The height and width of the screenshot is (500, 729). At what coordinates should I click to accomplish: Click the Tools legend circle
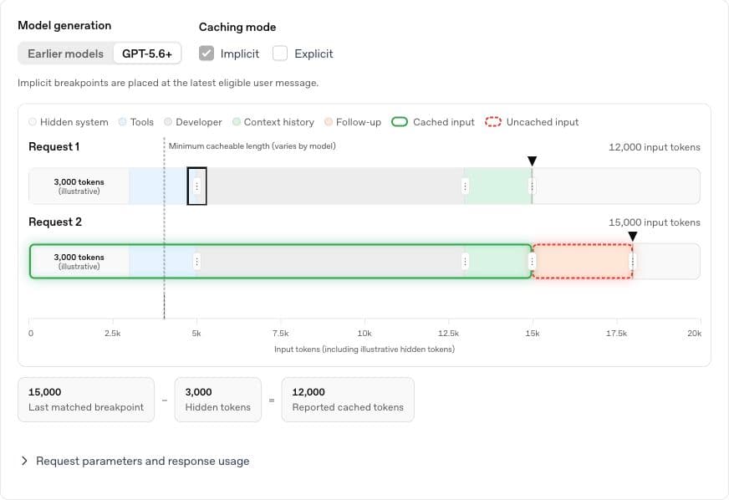[122, 122]
